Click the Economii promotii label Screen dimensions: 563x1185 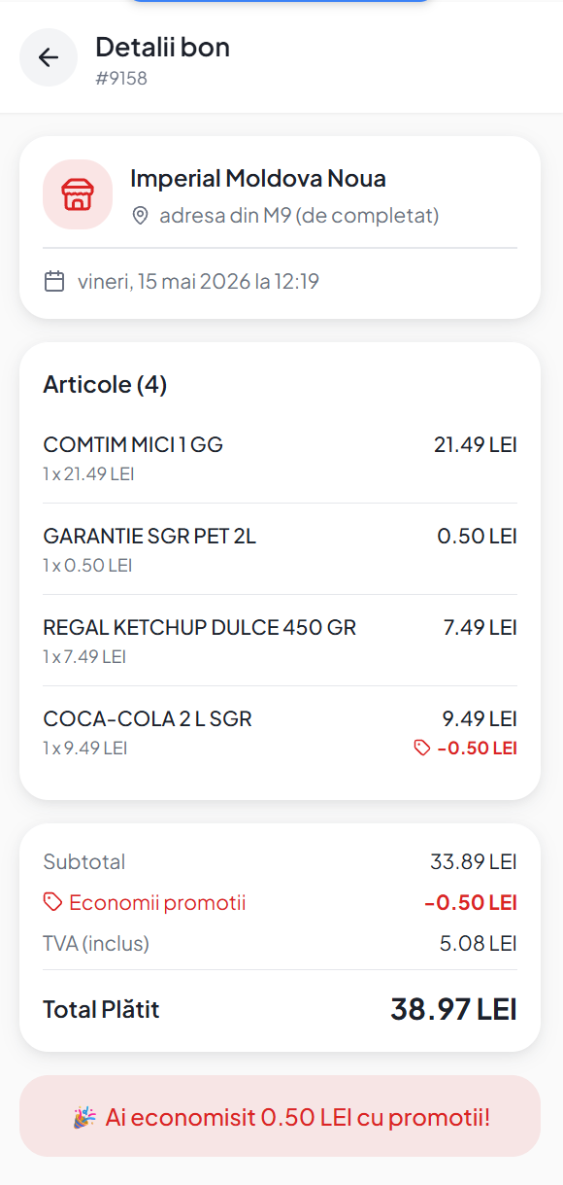157,903
